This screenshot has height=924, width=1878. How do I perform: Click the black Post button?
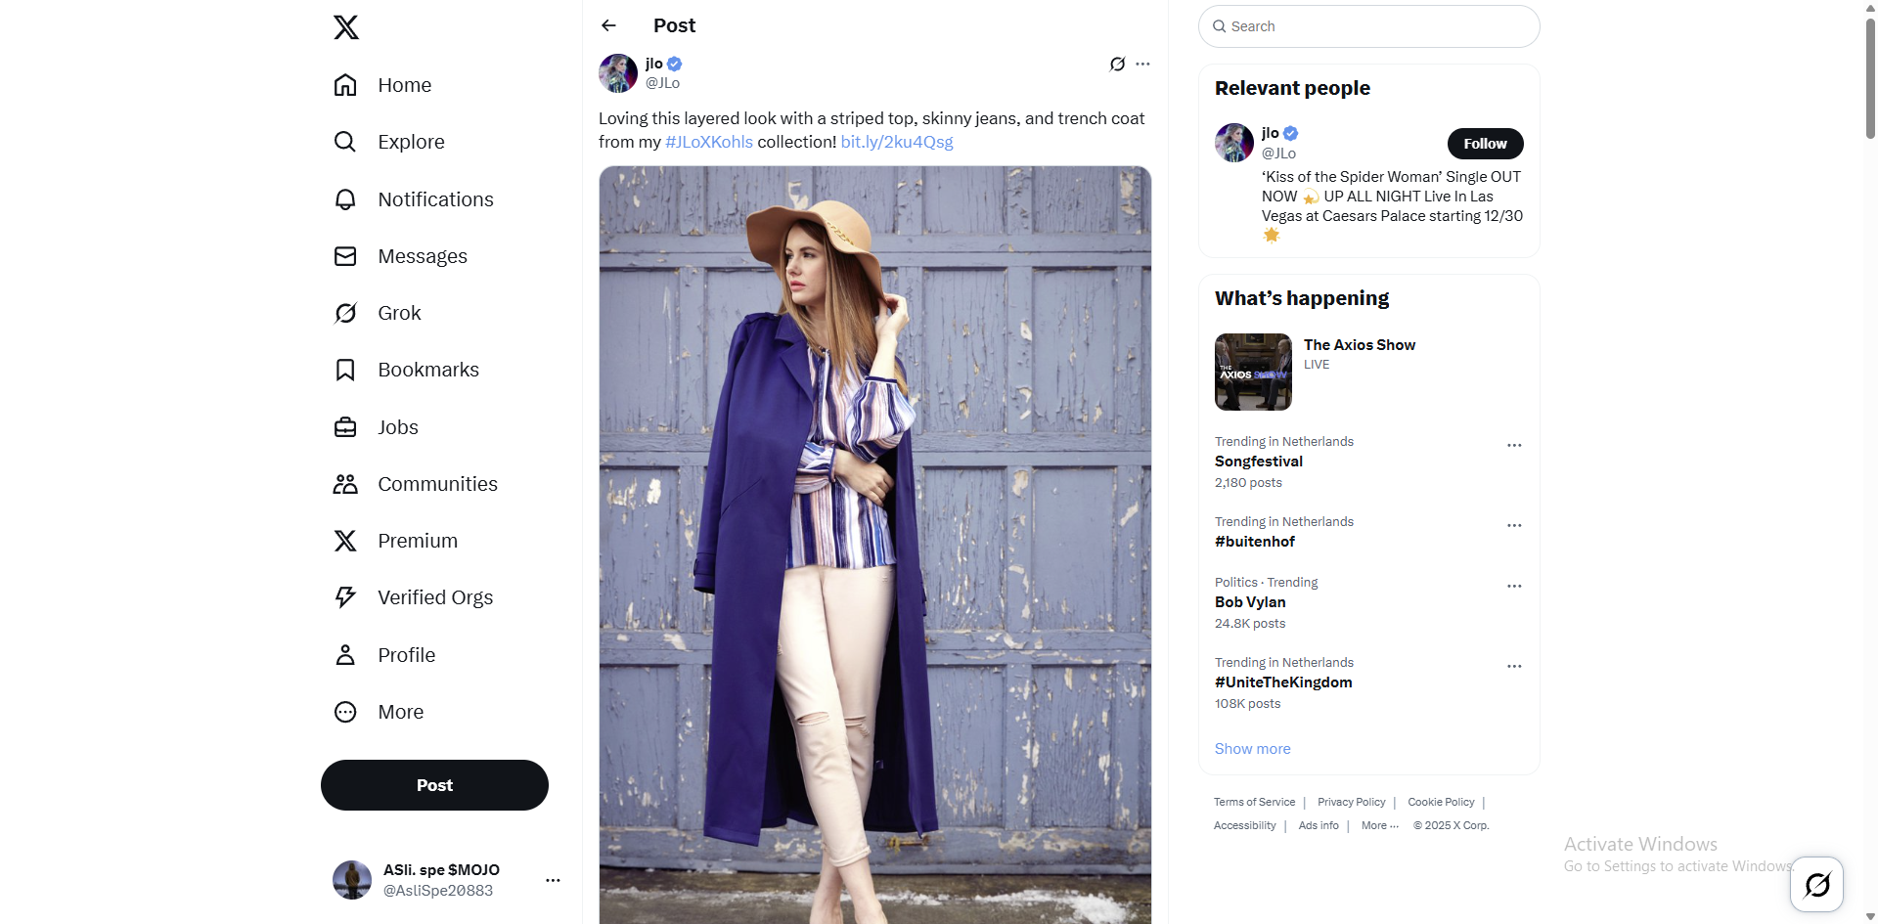[x=434, y=785]
